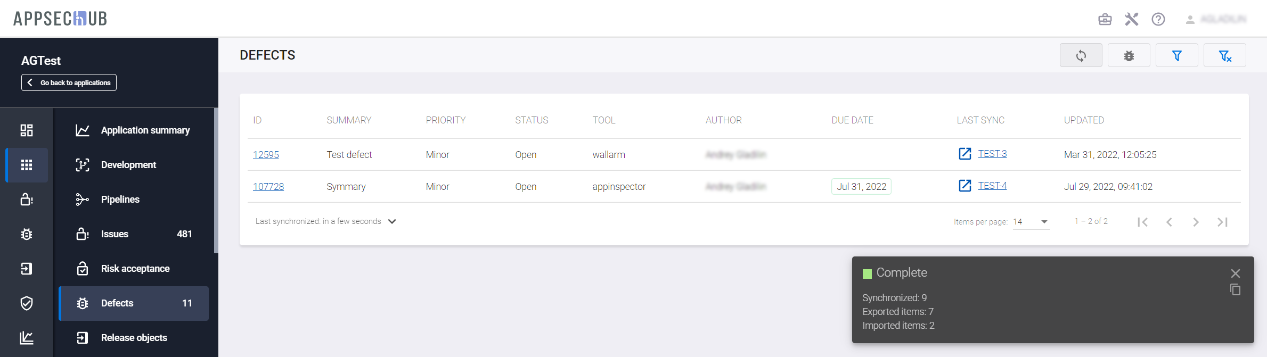Open the tools wrench icon in the header
Image resolution: width=1267 pixels, height=357 pixels.
(1131, 20)
